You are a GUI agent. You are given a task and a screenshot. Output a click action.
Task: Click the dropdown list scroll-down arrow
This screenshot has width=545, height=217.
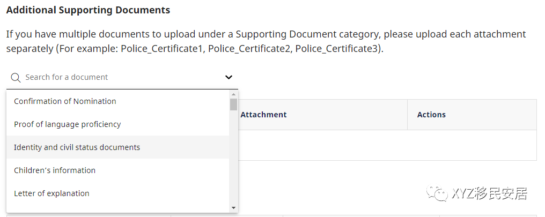coord(233,208)
